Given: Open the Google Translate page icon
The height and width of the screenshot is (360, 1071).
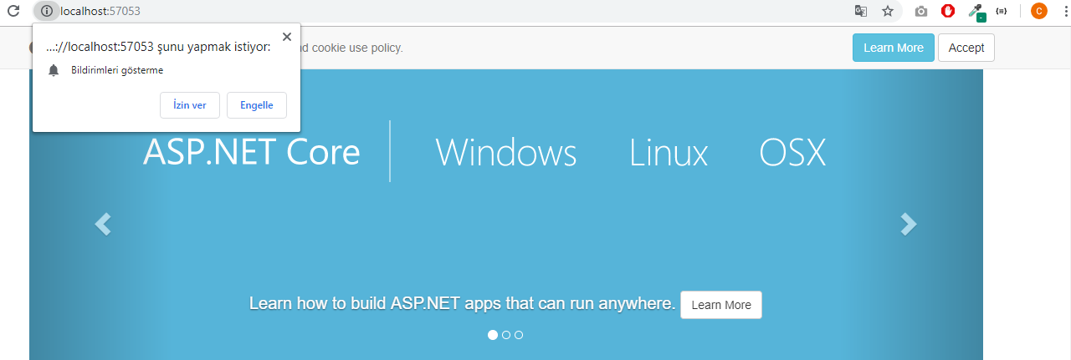Looking at the screenshot, I should [861, 11].
